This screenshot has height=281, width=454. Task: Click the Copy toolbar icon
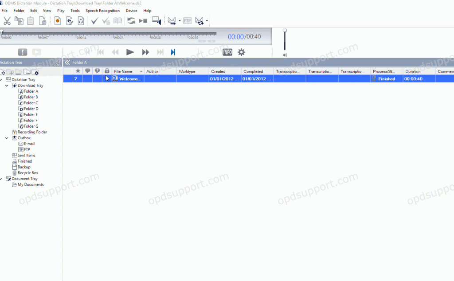tap(19, 20)
